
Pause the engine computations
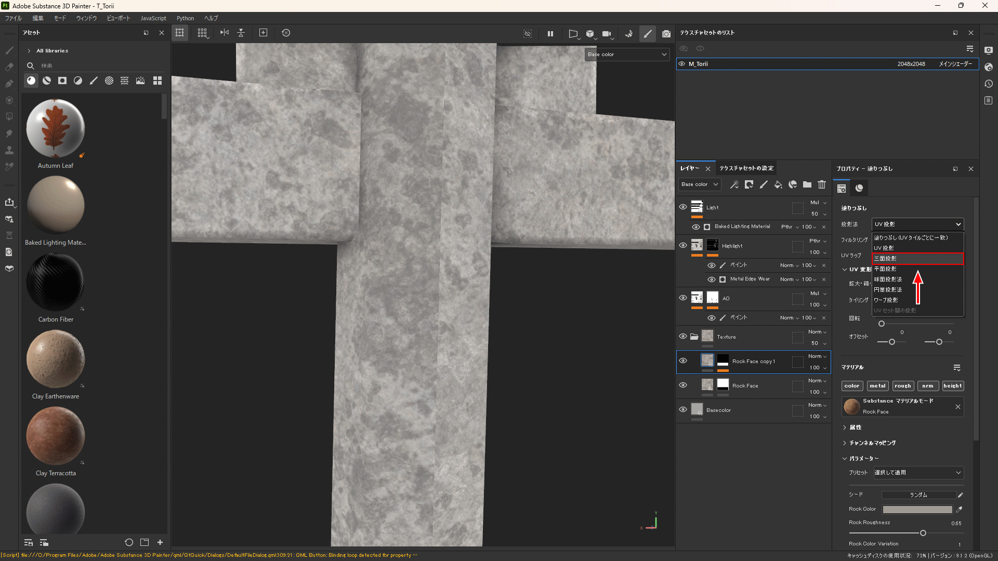(550, 33)
